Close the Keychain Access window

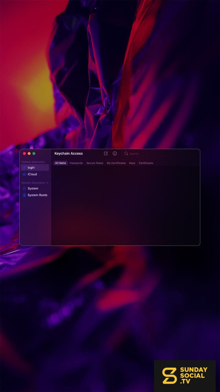pyautogui.click(x=24, y=154)
